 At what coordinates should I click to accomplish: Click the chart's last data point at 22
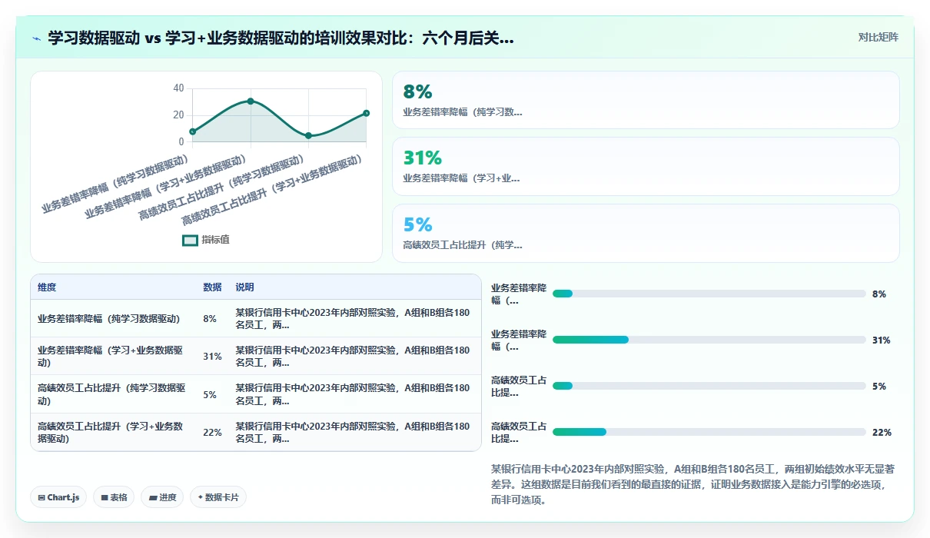click(366, 113)
